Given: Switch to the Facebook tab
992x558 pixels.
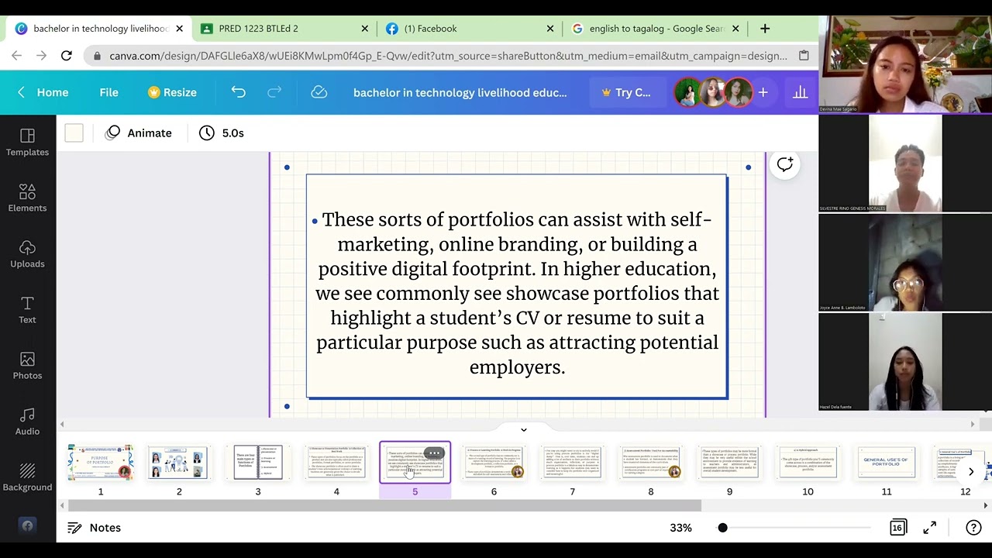Looking at the screenshot, I should click(468, 29).
